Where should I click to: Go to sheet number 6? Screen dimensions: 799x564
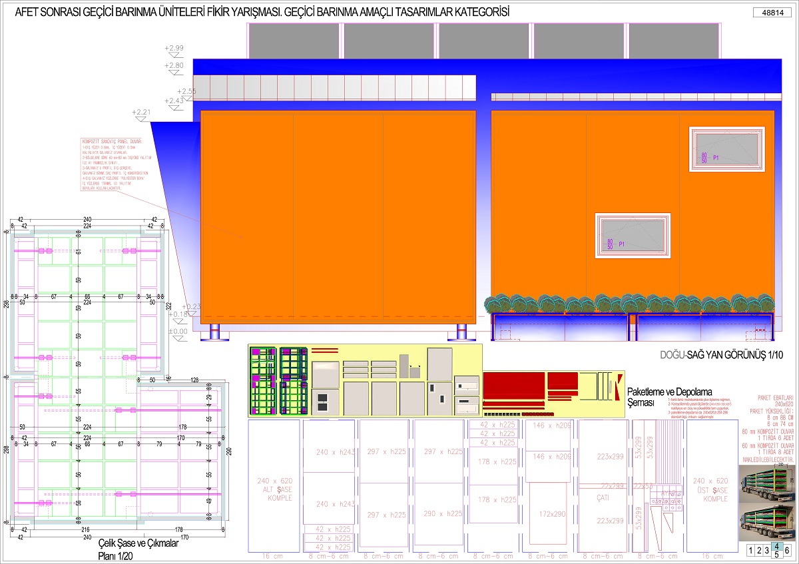click(x=788, y=550)
